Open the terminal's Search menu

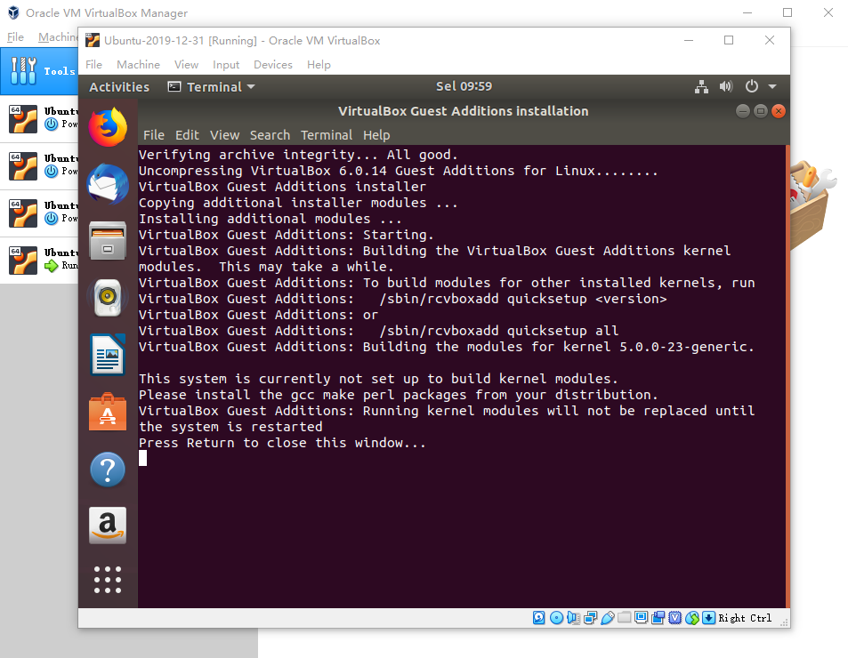[270, 135]
